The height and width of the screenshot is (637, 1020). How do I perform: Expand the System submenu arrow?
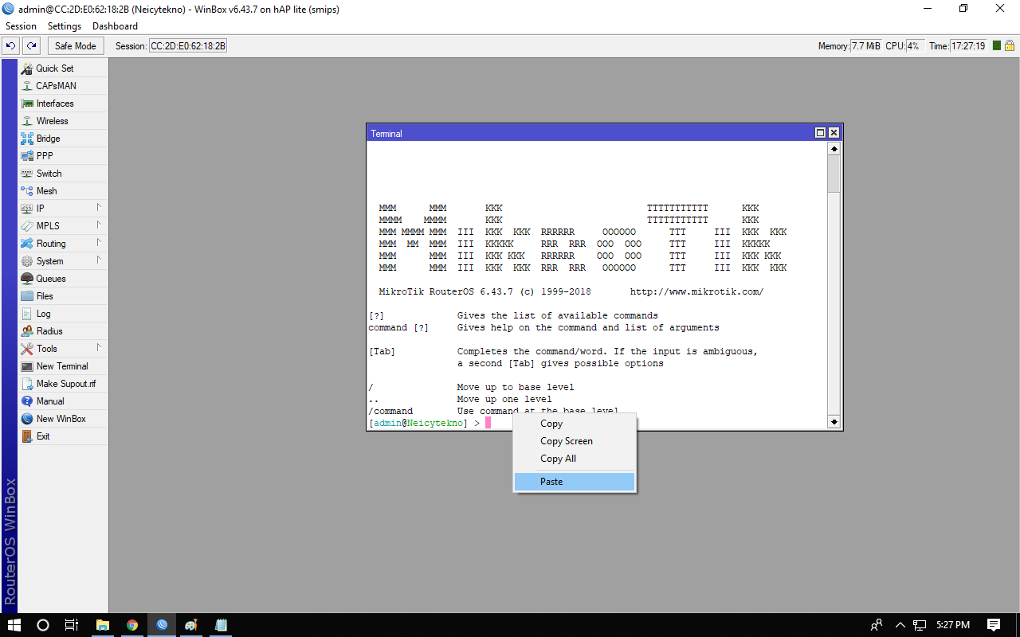(x=99, y=260)
